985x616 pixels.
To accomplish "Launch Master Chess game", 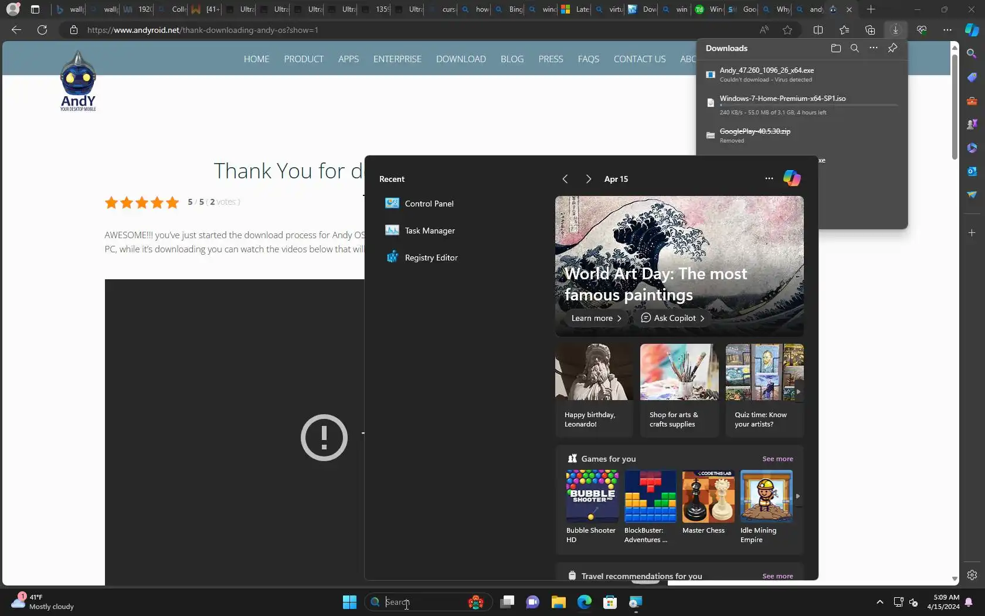I will click(x=708, y=502).
